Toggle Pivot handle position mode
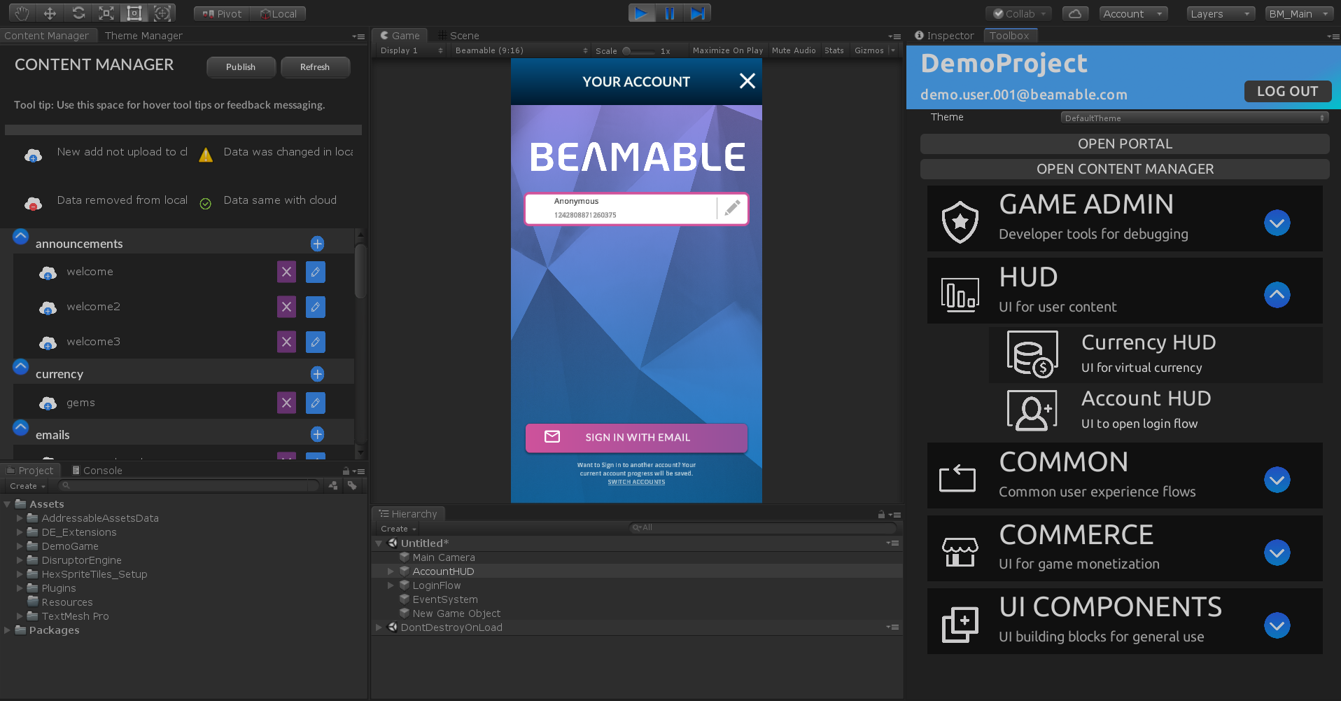The height and width of the screenshot is (701, 1341). click(x=222, y=13)
